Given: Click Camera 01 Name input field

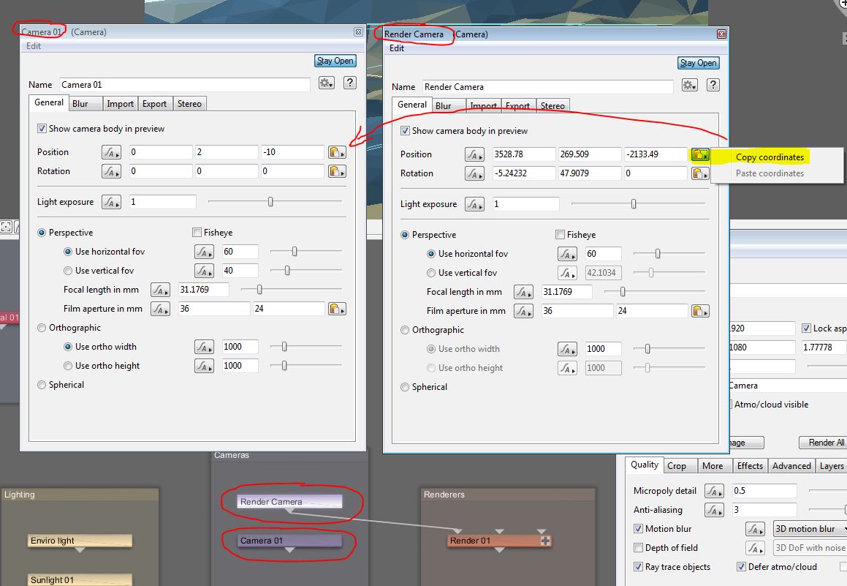Looking at the screenshot, I should (185, 85).
